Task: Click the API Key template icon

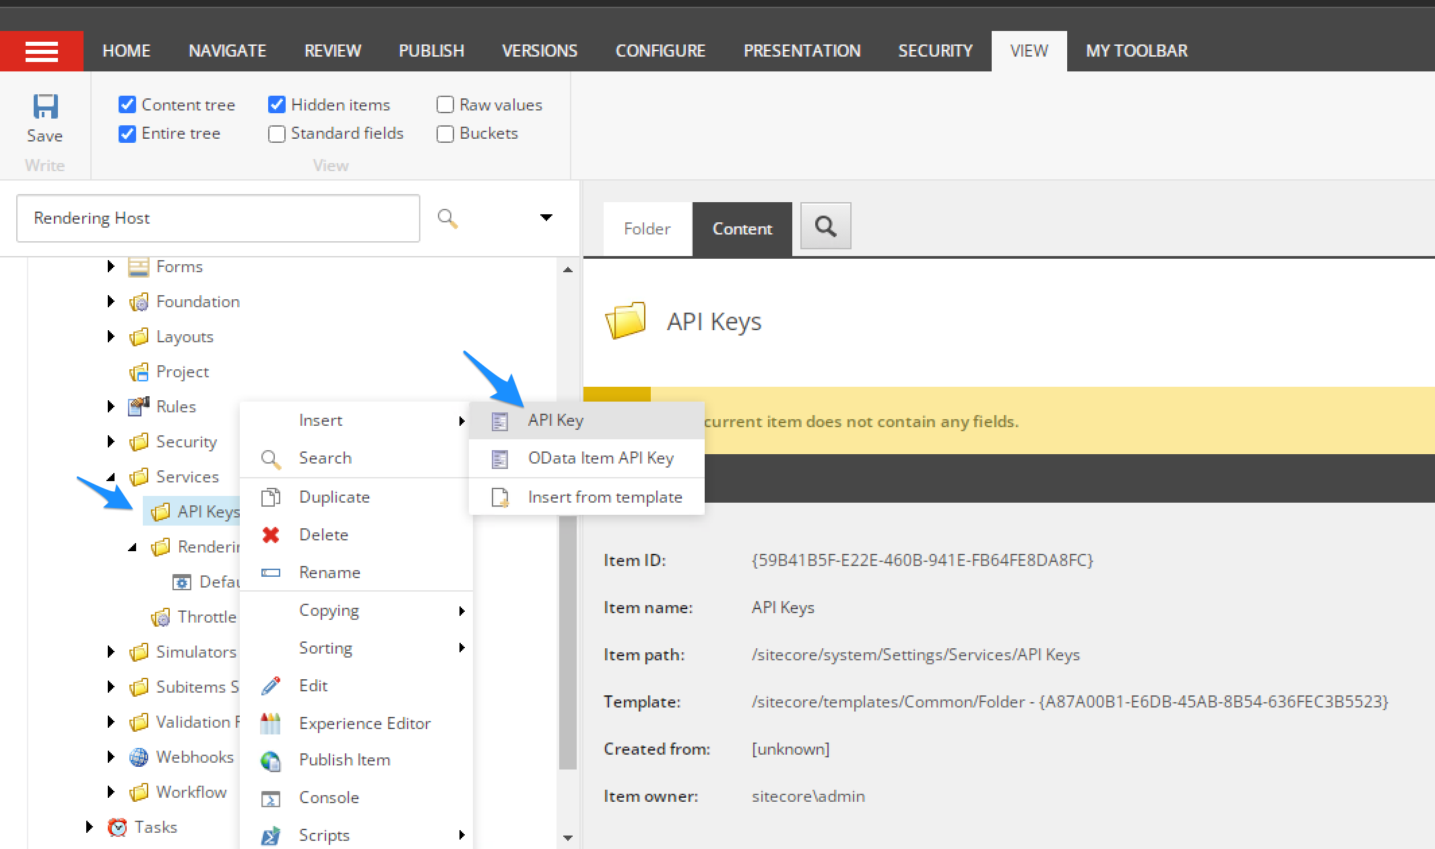Action: 499,421
